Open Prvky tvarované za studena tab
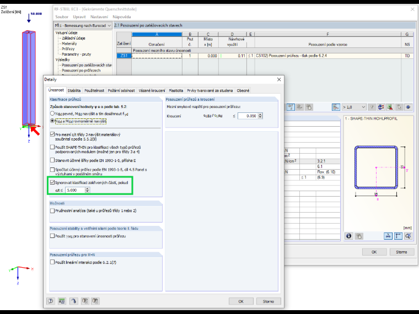Screen dimensions: 419x314 click(x=209, y=90)
